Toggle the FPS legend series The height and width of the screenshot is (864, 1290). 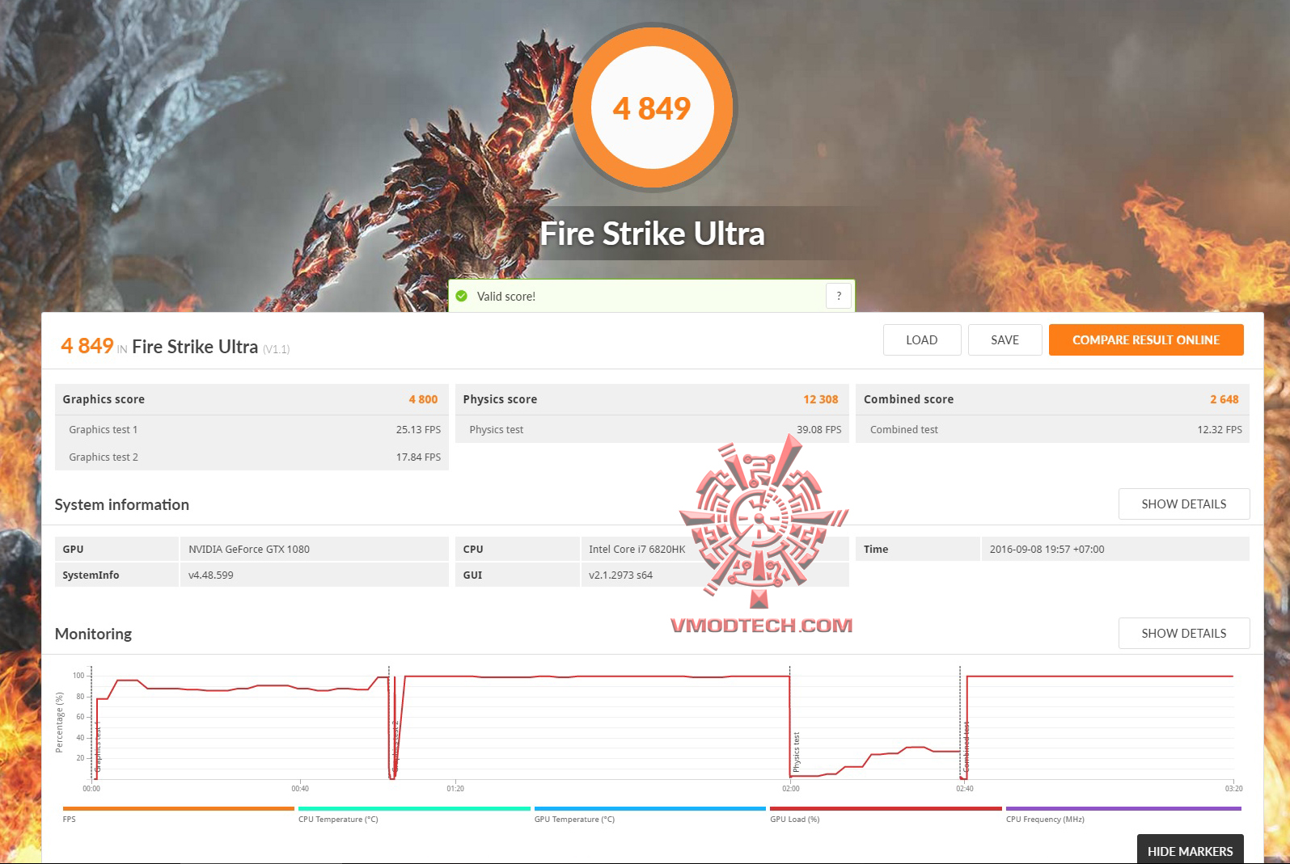click(x=178, y=814)
